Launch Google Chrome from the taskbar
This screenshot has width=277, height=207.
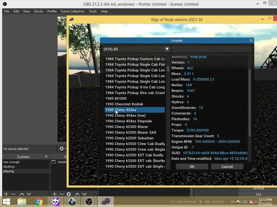tap(39, 202)
